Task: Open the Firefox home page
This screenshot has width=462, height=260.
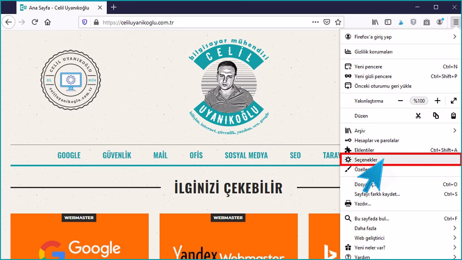Action: point(48,22)
